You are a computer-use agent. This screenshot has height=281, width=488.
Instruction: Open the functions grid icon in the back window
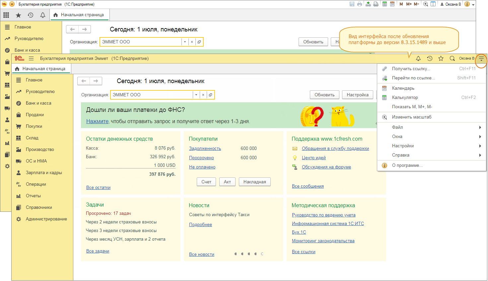(6, 15)
